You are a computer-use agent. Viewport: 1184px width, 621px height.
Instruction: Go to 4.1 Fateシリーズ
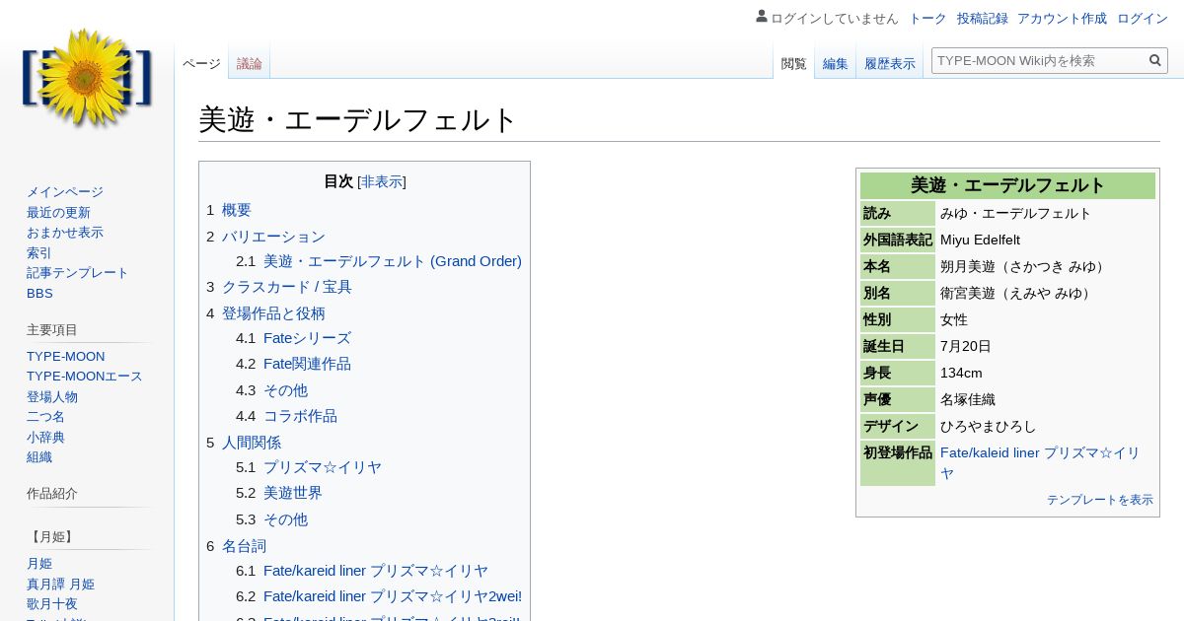point(293,338)
